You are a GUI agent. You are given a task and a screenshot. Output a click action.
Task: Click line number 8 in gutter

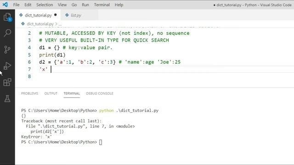click(x=29, y=77)
